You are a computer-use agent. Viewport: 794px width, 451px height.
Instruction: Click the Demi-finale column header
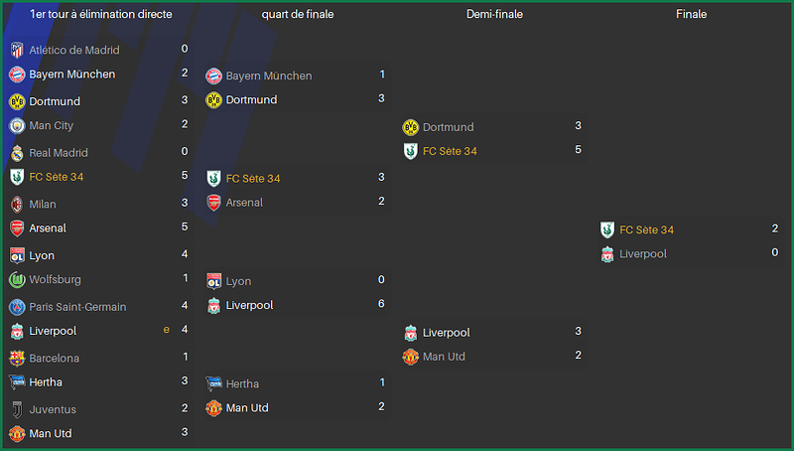click(494, 14)
